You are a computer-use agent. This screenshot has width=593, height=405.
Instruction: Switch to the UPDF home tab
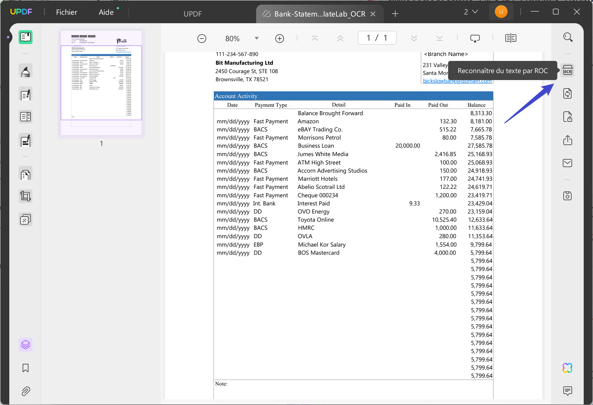[x=193, y=14]
